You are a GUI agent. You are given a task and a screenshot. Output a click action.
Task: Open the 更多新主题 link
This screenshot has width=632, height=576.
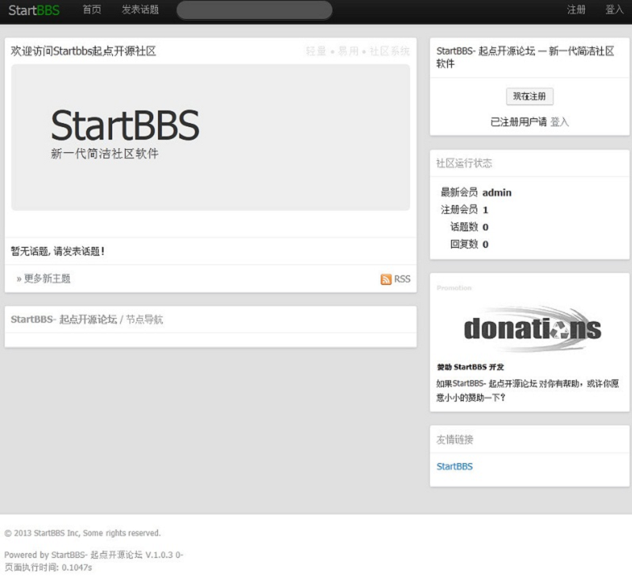tap(47, 279)
